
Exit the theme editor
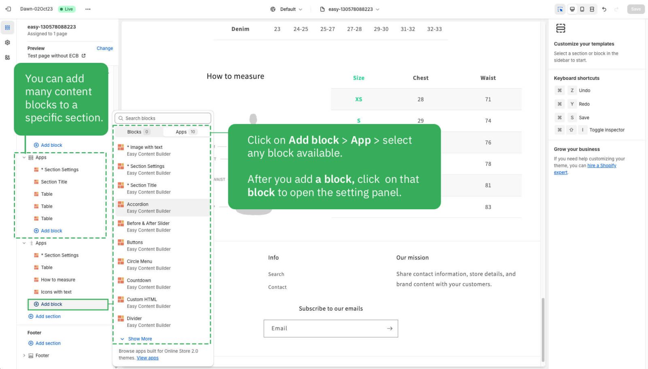pos(8,9)
